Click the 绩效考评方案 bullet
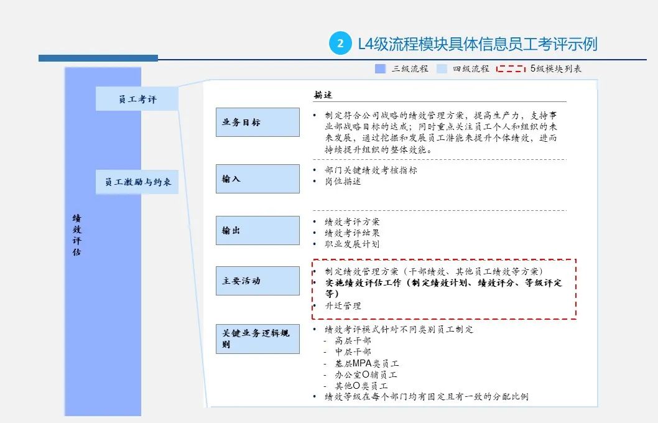 point(351,221)
